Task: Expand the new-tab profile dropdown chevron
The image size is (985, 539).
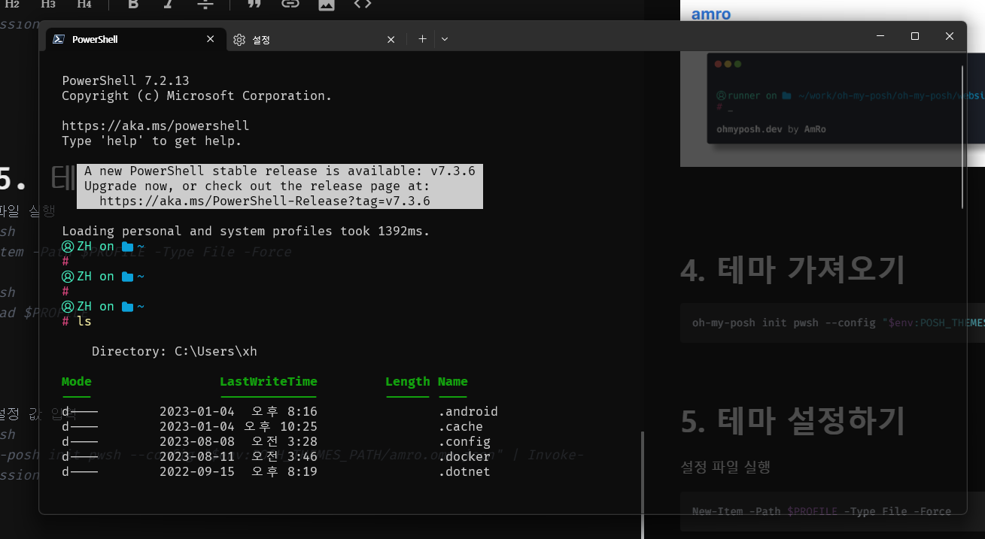Action: pyautogui.click(x=445, y=39)
